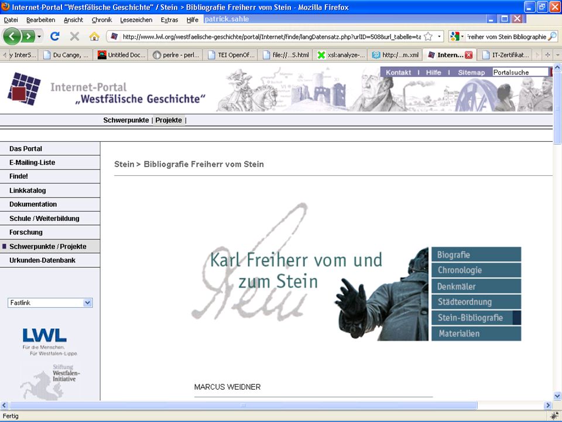Click the Portalsuche search field
This screenshot has width=562, height=422.
(520, 73)
